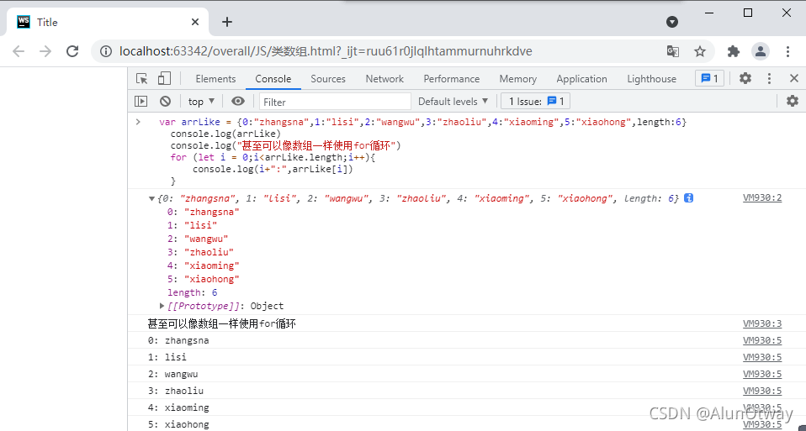Image resolution: width=806 pixels, height=431 pixels.
Task: Open Chrome three-dot menu
Action: (x=787, y=51)
